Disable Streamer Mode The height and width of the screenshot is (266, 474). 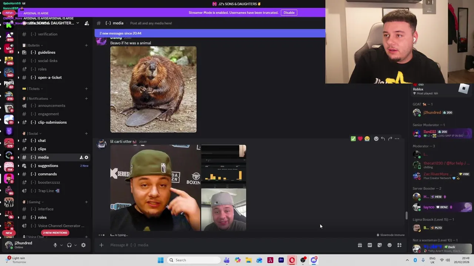pyautogui.click(x=289, y=13)
